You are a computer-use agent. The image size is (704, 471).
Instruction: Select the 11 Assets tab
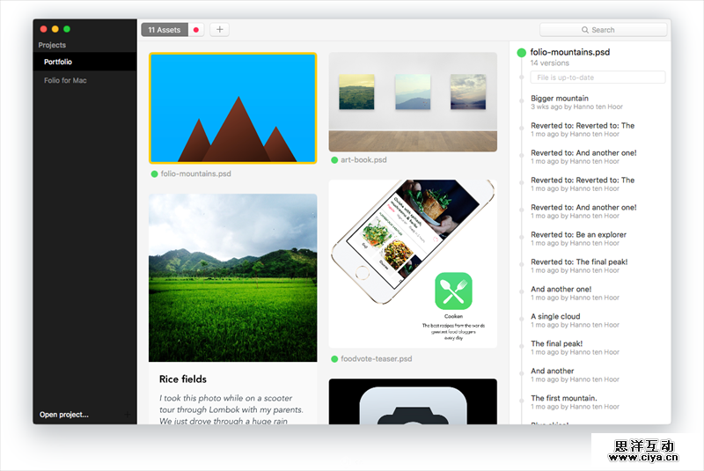(164, 30)
